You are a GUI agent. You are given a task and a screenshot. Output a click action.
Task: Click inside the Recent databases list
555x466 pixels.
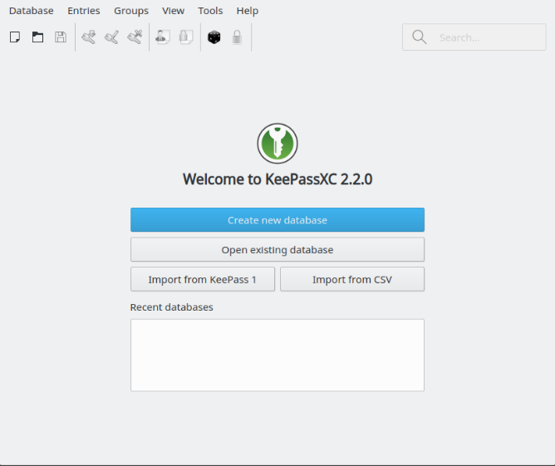coord(277,356)
